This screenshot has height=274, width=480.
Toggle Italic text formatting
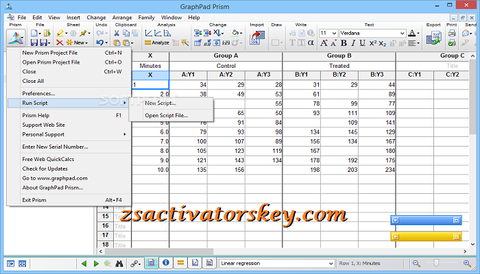coord(353,42)
